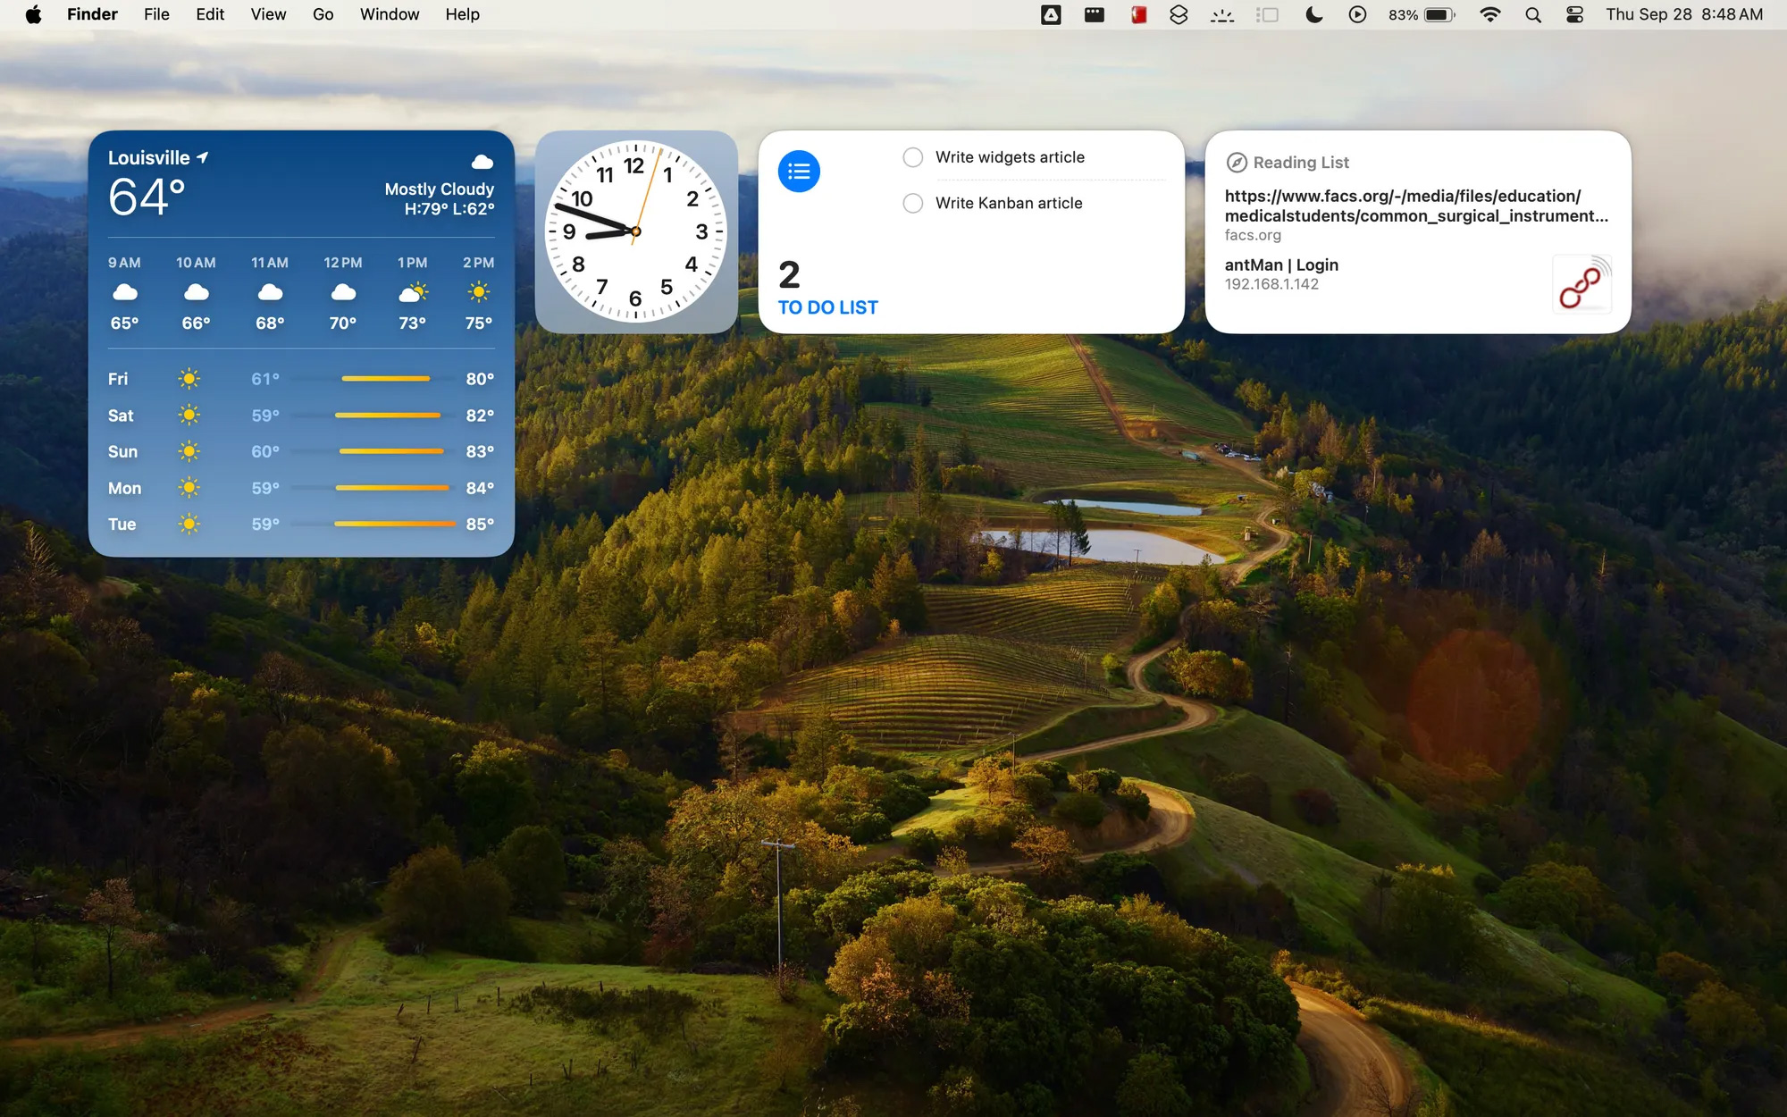
Task: Click the Mostly Cloudy condition text
Action: (x=439, y=189)
